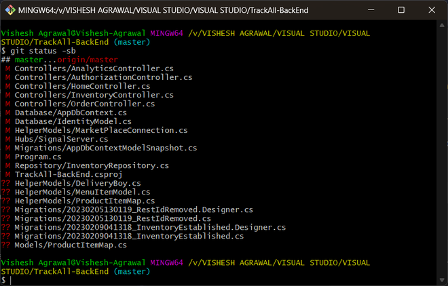The height and width of the screenshot is (286, 448).
Task: Click the terminal window title text
Action: [x=163, y=10]
